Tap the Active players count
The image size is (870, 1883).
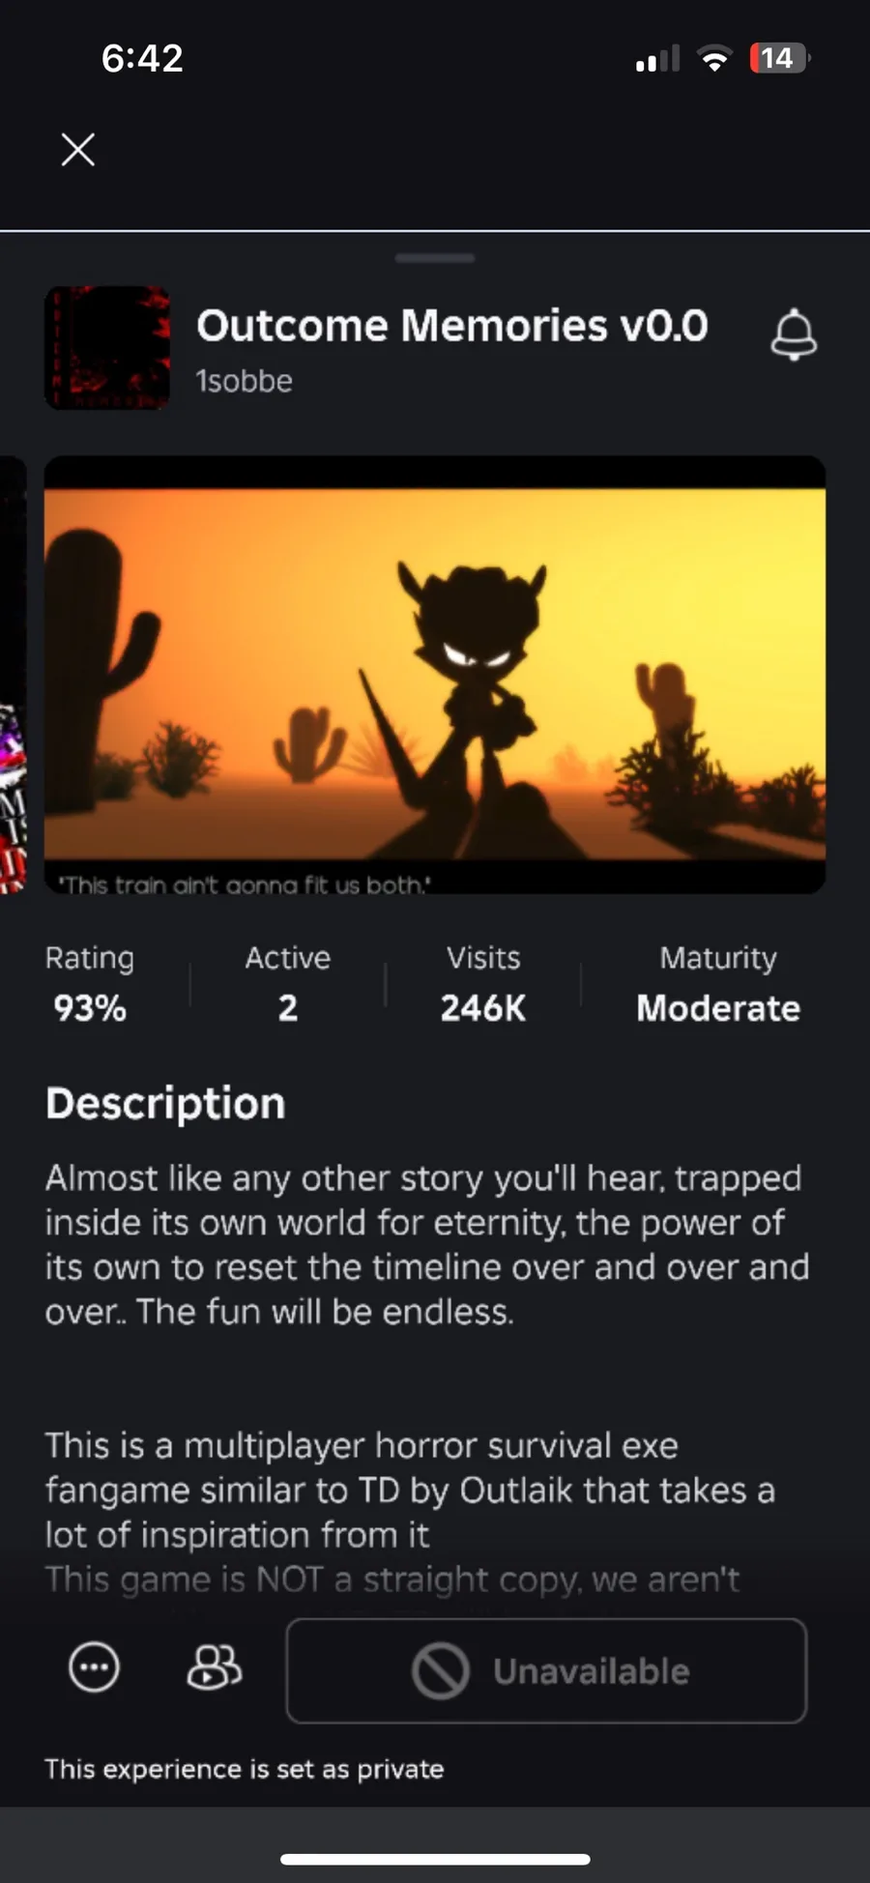point(287,984)
